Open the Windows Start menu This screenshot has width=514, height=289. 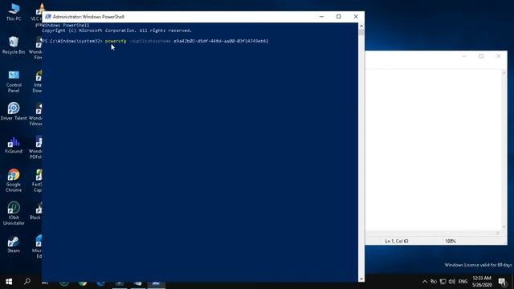point(9,282)
